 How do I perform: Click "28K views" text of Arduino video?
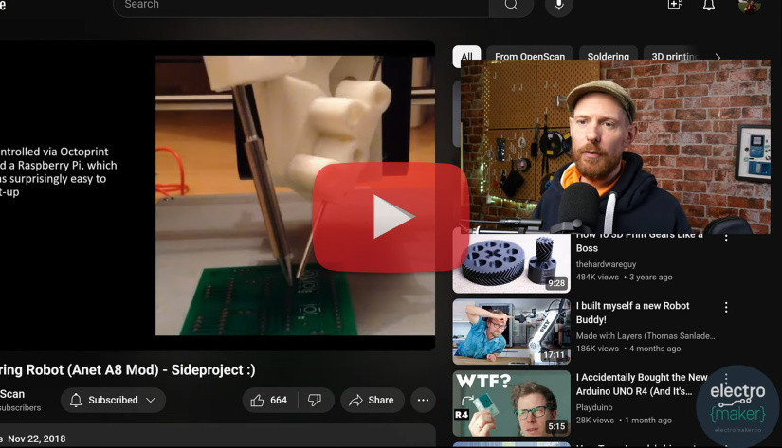594,421
